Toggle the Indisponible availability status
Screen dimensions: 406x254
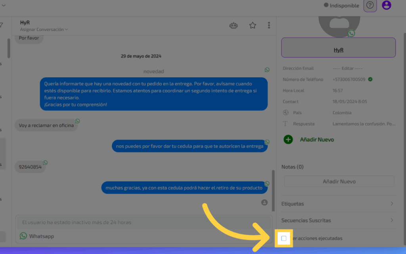341,6
